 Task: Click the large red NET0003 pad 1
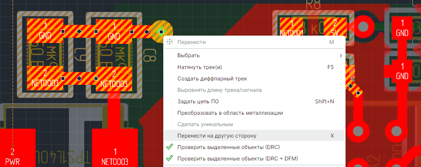pos(115,148)
